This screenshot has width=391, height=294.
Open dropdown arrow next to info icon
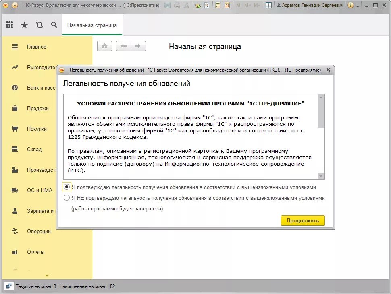point(358,6)
